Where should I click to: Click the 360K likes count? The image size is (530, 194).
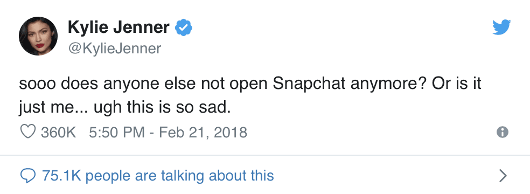coord(59,132)
